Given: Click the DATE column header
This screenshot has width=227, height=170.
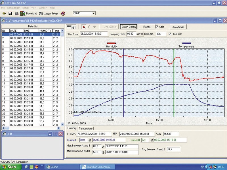Looking at the screenshot, I should point(16,31).
